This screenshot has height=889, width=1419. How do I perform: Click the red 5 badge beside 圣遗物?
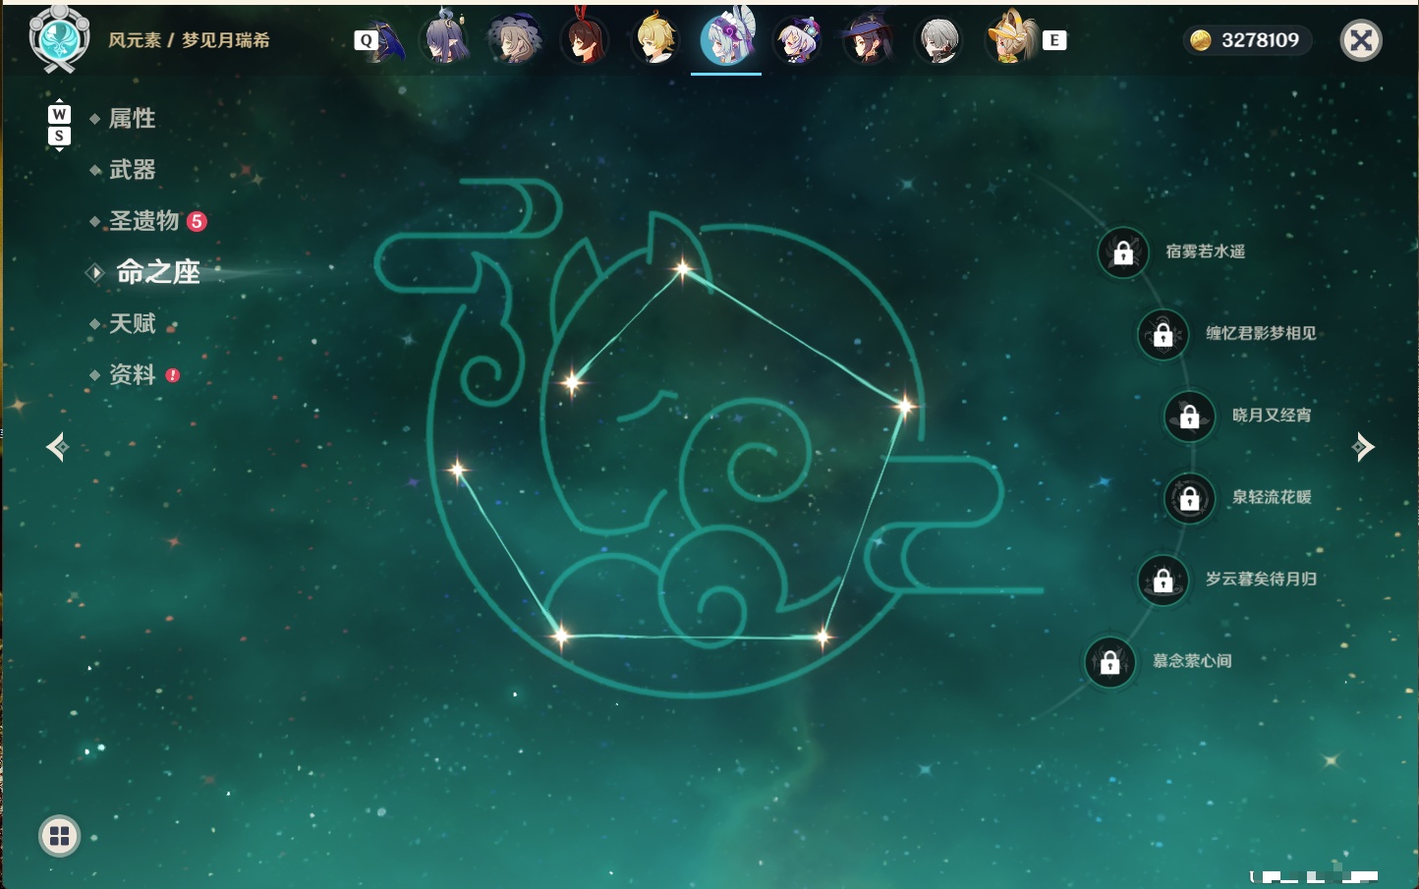197,221
